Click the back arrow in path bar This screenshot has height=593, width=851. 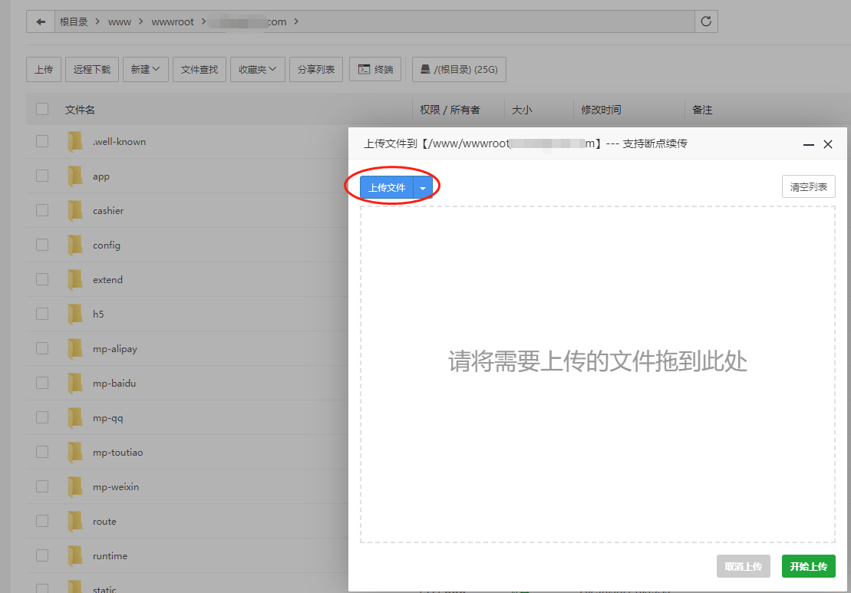point(41,21)
